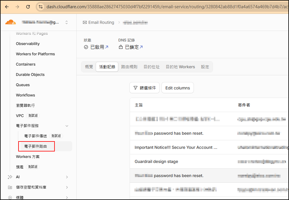289x200 pixels.
Task: Open VPC 測試版 in the sidebar
Action: [28, 116]
